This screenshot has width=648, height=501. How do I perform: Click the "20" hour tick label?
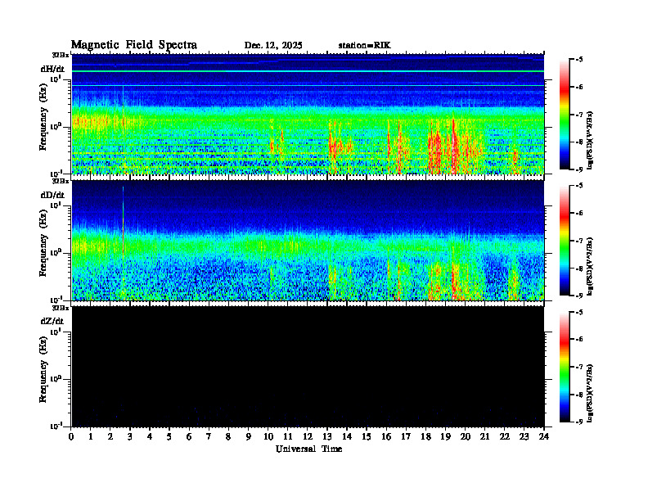[466, 437]
